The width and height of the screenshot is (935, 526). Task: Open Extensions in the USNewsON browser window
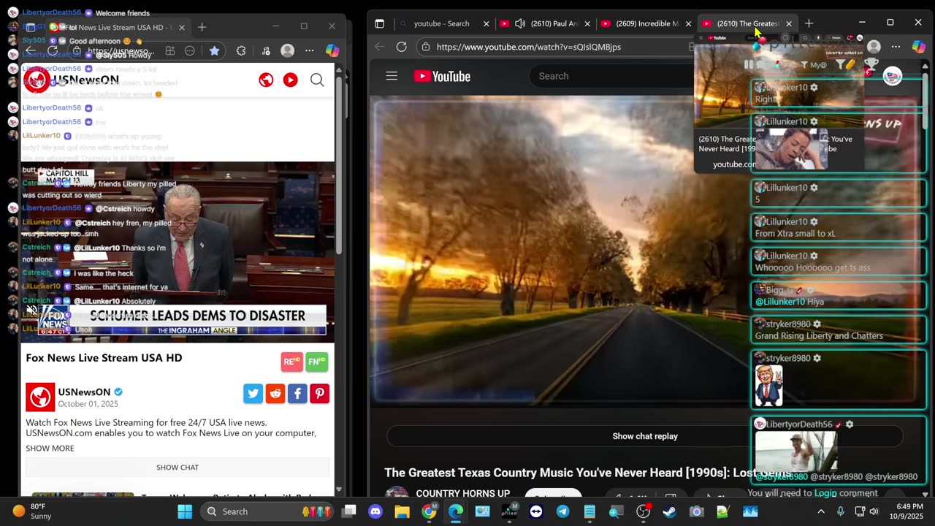coord(241,50)
